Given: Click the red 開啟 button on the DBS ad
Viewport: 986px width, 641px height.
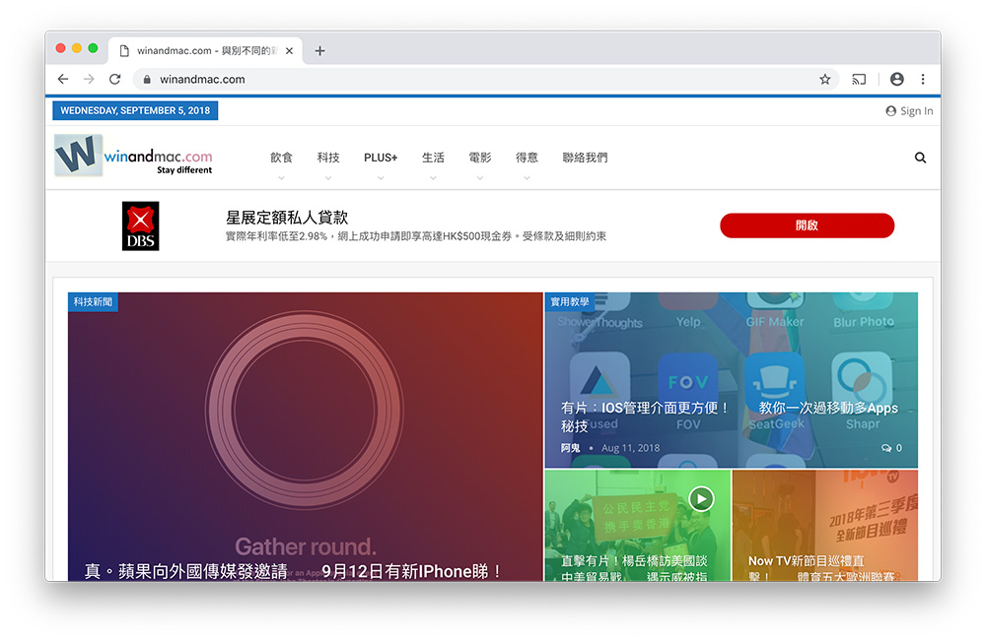Looking at the screenshot, I should (807, 225).
